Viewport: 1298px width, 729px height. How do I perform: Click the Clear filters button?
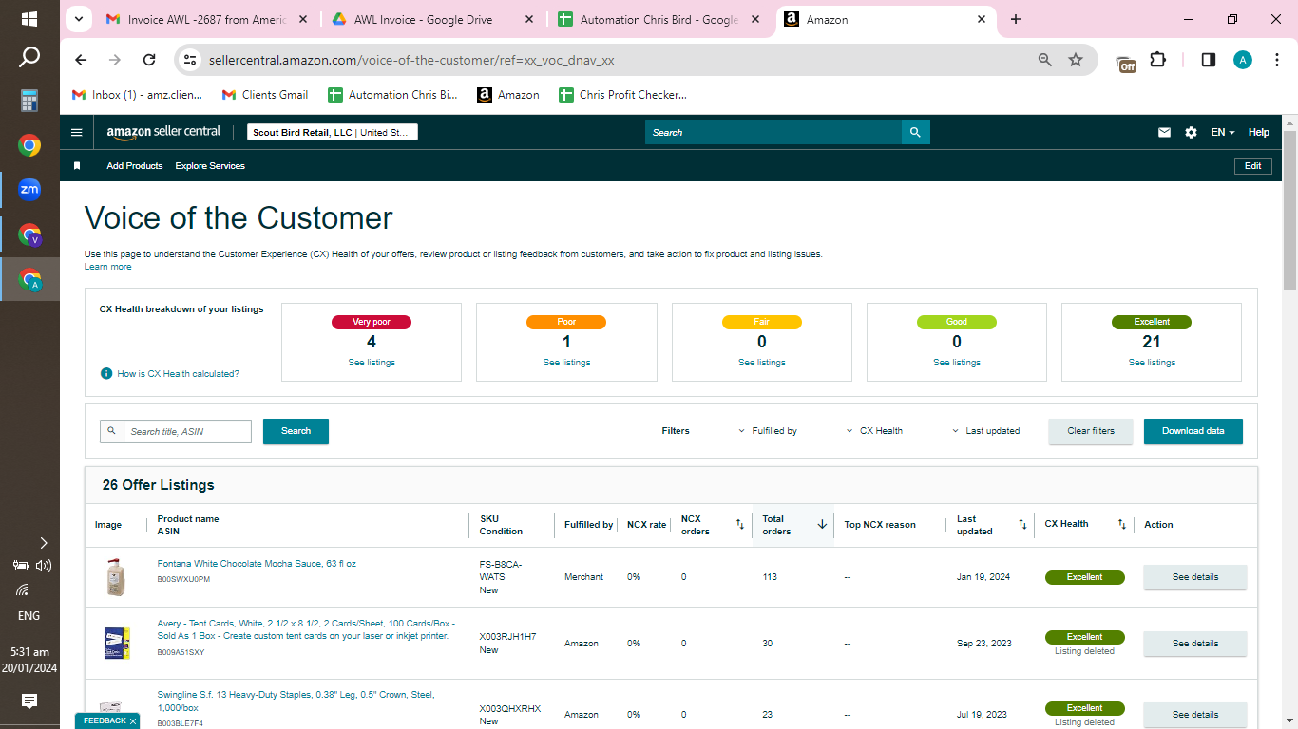coord(1091,431)
